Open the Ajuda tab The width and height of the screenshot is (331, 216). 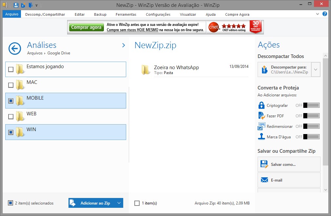point(211,14)
